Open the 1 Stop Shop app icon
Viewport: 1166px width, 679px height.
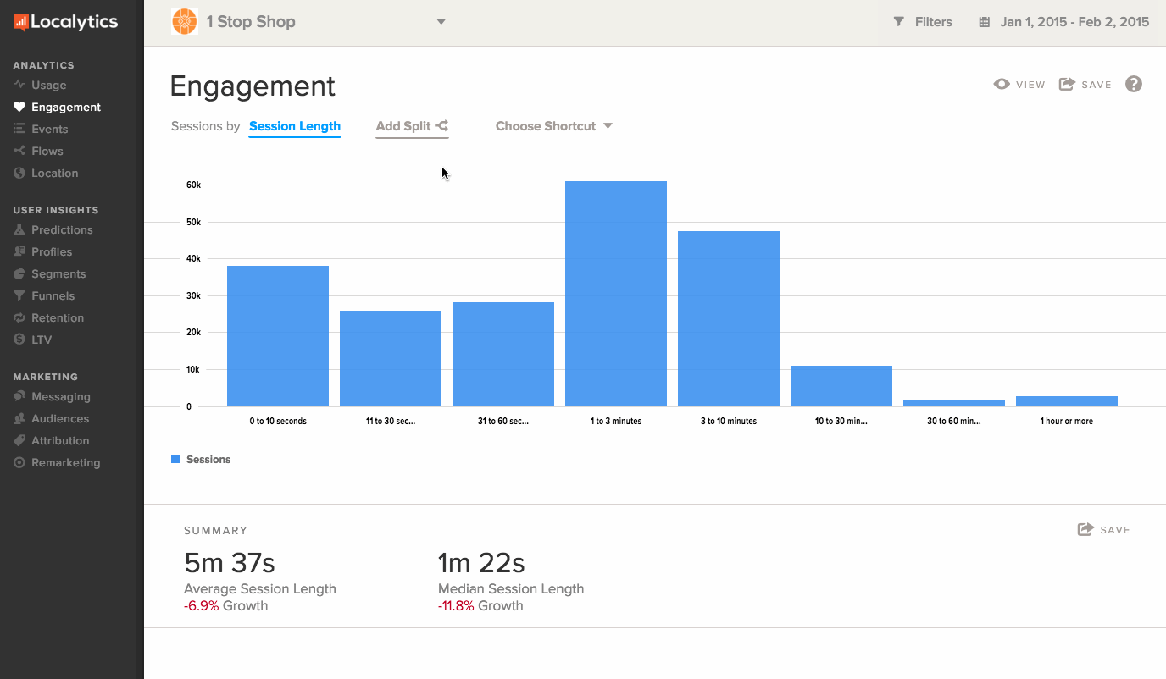185,22
